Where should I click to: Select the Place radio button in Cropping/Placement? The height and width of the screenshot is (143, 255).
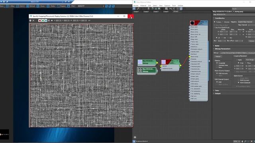(x=246, y=63)
